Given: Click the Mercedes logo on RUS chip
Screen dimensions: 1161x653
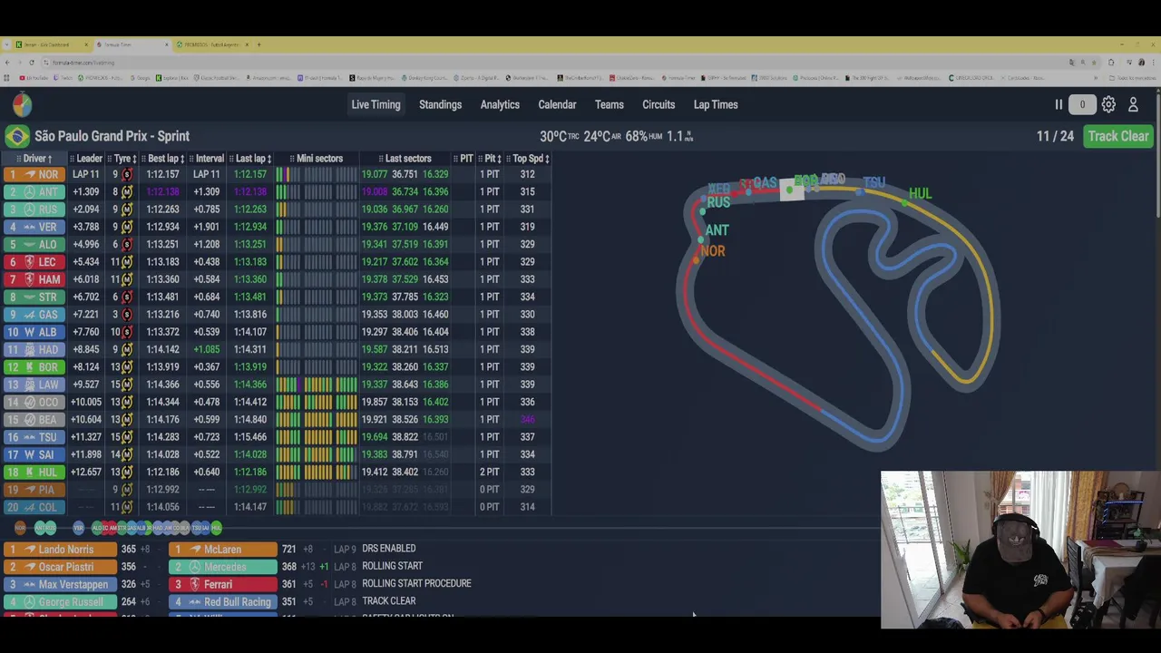Looking at the screenshot, I should click(x=30, y=209).
